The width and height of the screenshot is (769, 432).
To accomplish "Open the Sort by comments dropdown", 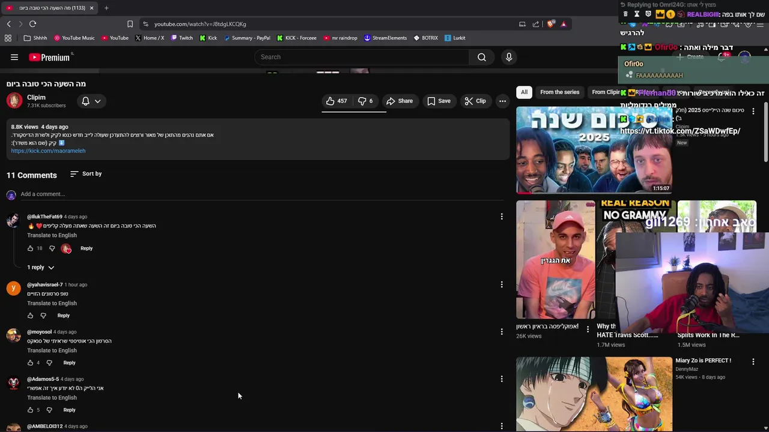I will point(86,173).
